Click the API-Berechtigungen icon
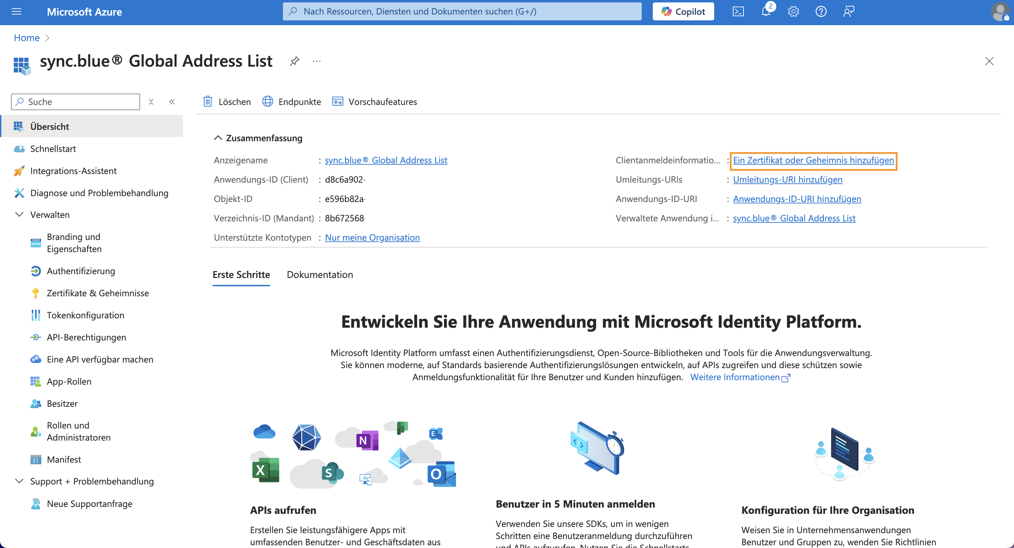Screen dimensions: 1014x548 (36, 337)
